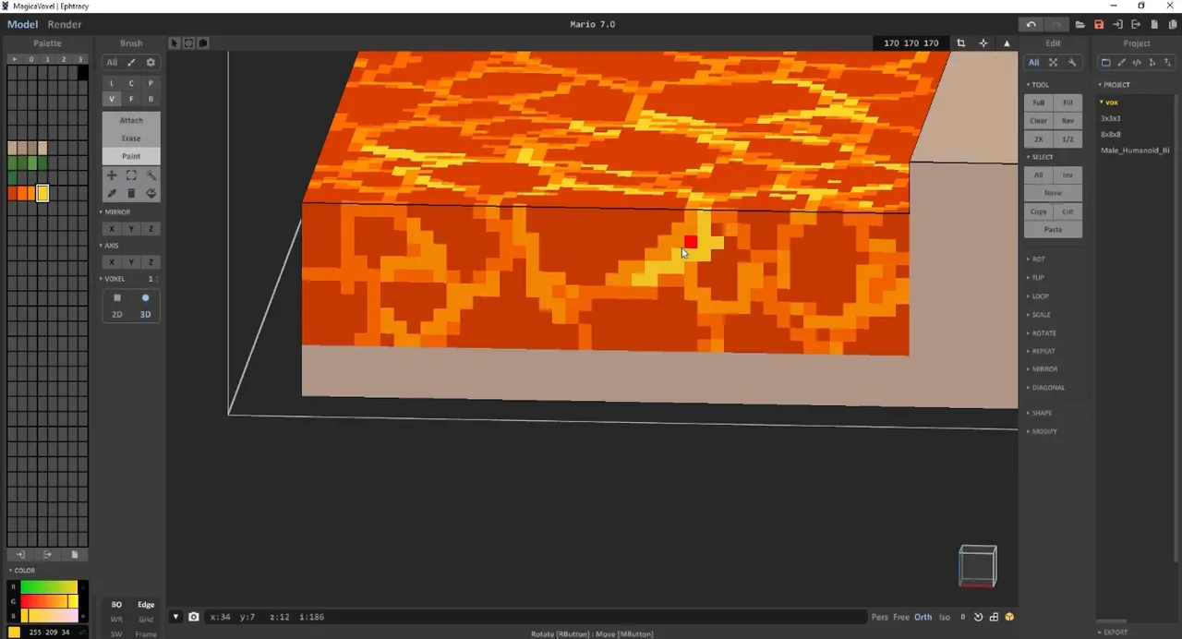
Task: Click the redo arrow icon
Action: click(1056, 24)
